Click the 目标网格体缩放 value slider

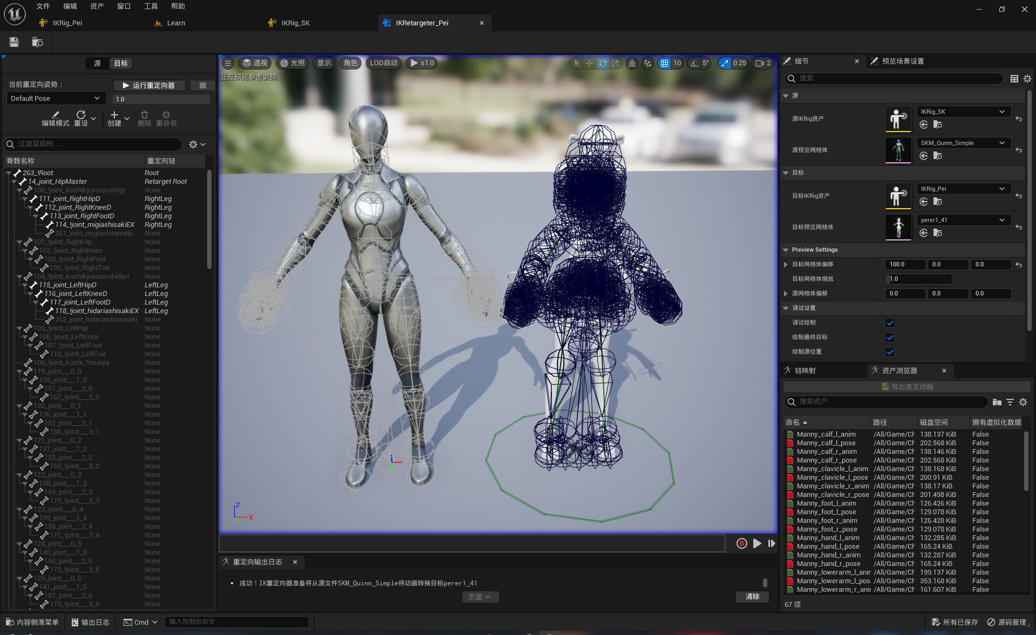pos(918,279)
